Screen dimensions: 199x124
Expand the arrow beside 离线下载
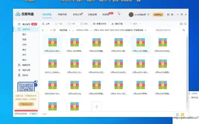(x=125, y=24)
